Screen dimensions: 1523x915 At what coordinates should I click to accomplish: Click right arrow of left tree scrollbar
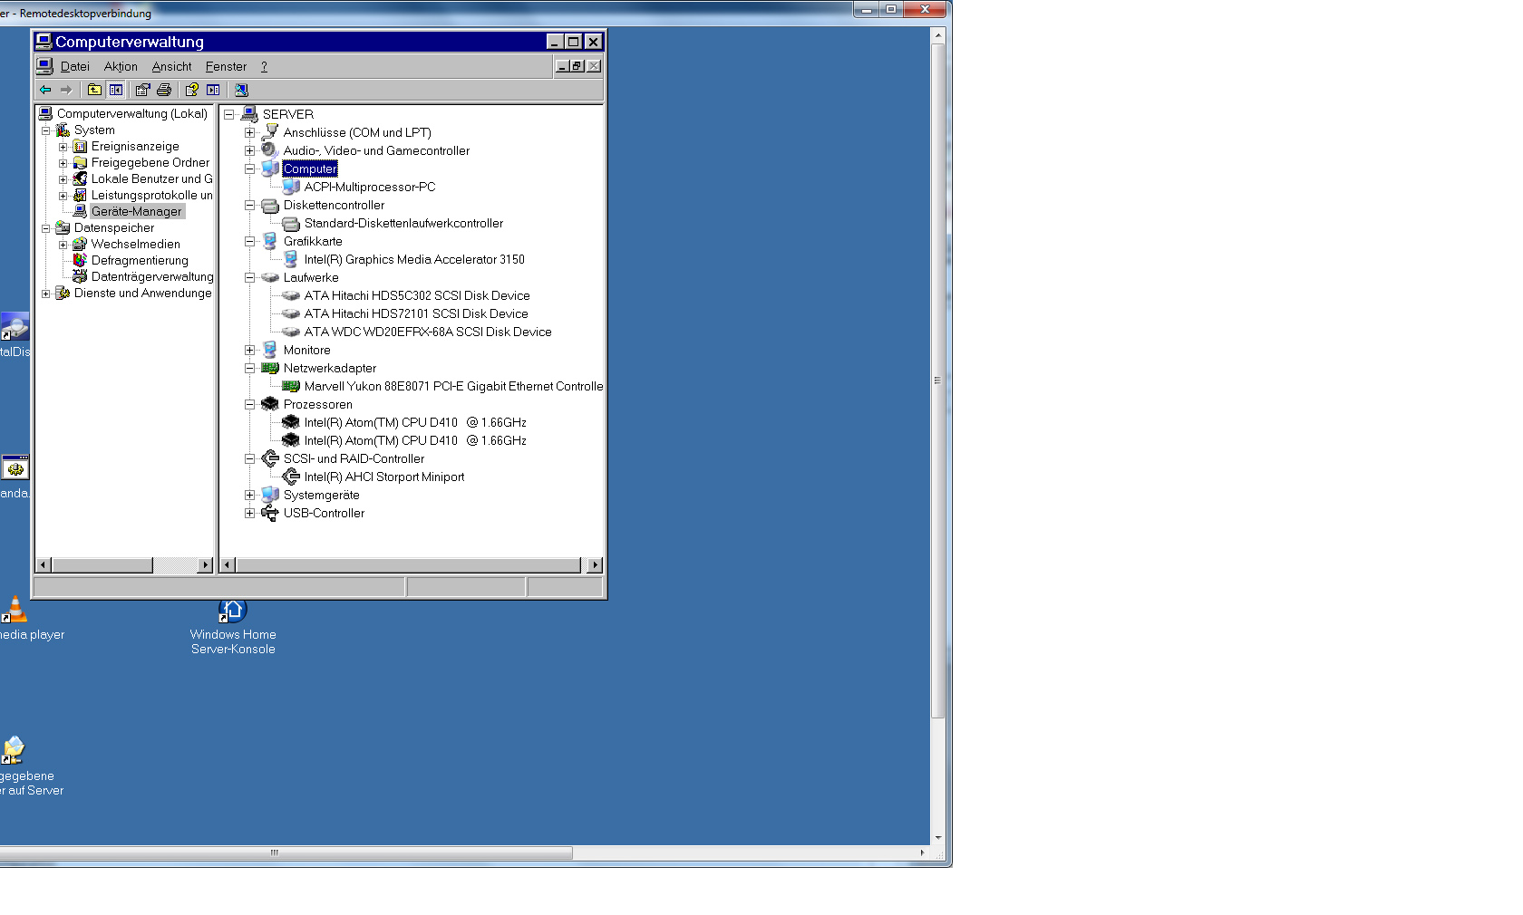(x=205, y=565)
